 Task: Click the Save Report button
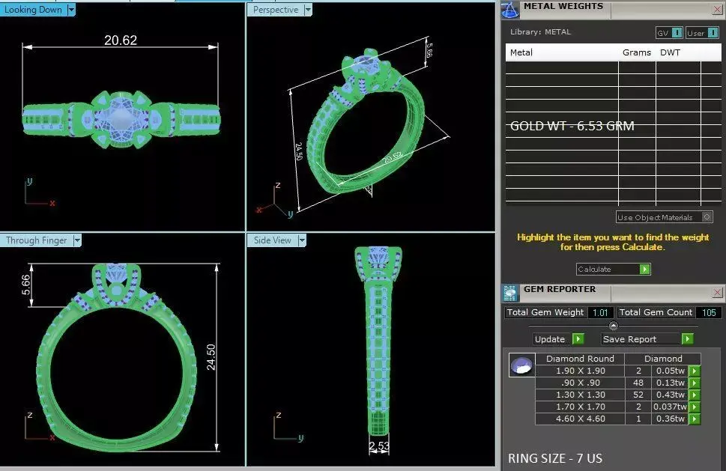coord(647,339)
